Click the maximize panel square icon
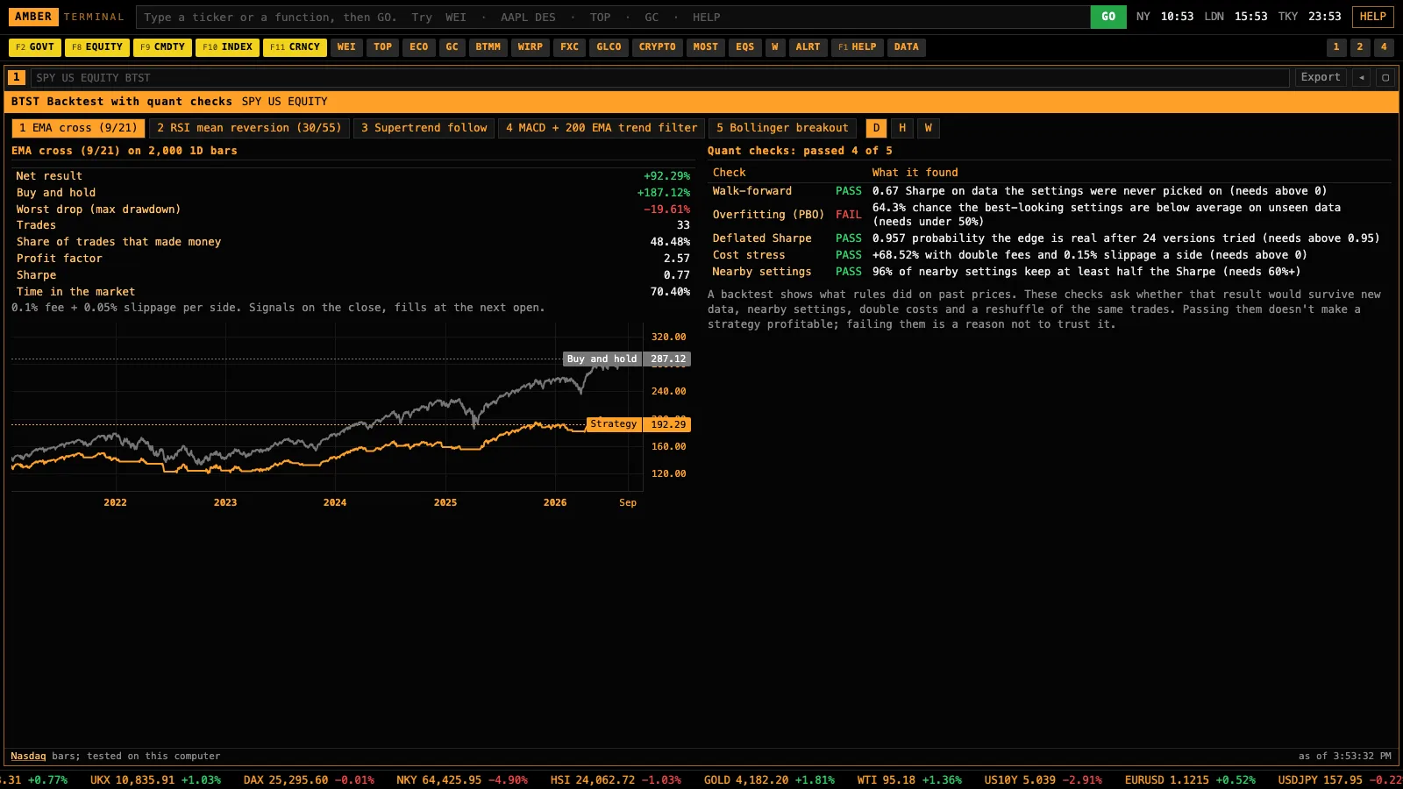This screenshot has height=789, width=1403. click(x=1385, y=77)
